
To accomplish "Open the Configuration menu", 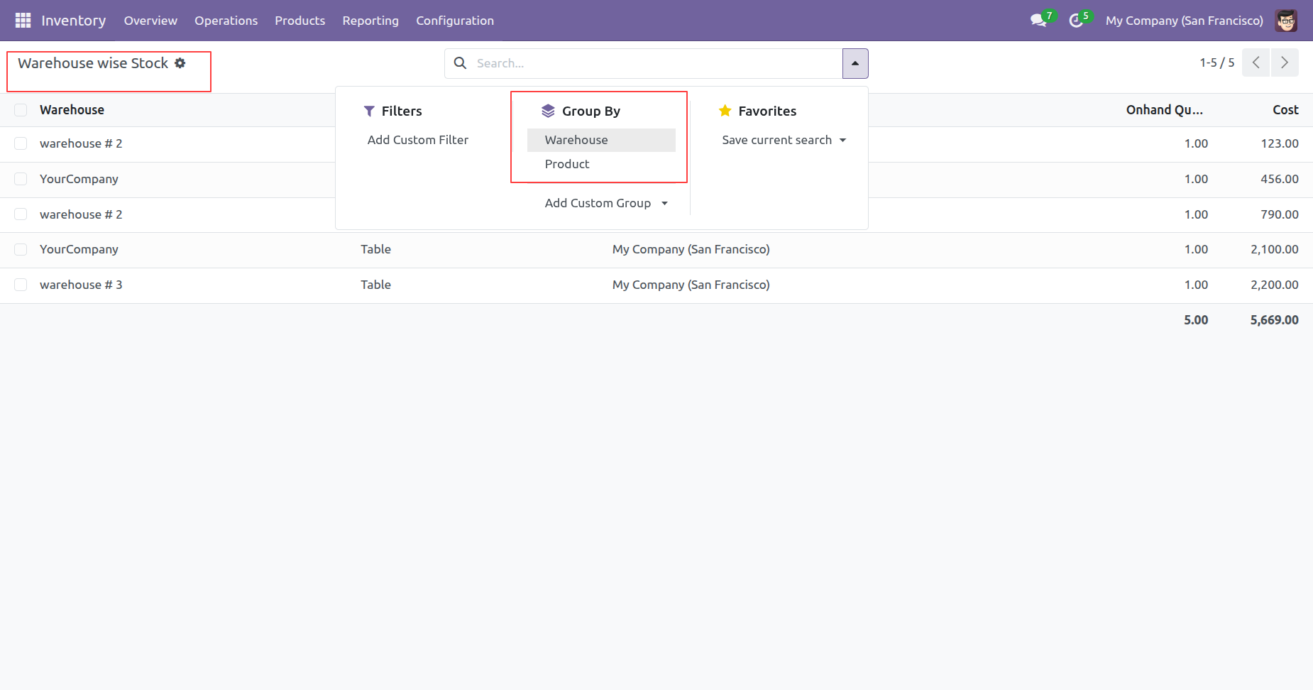I will (455, 21).
